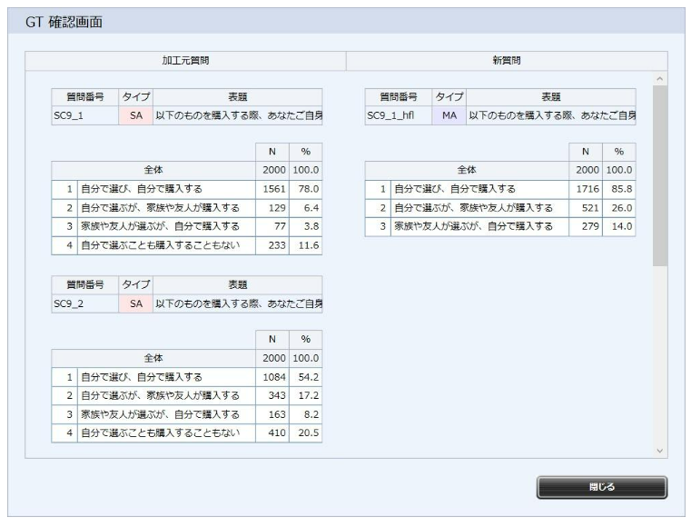691x527 pixels.
Task: Click value 1716 in new question table
Action: click(586, 189)
